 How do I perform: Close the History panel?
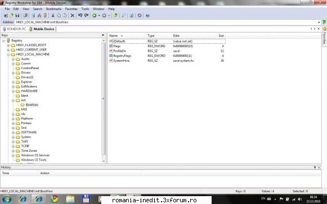pos(319,167)
